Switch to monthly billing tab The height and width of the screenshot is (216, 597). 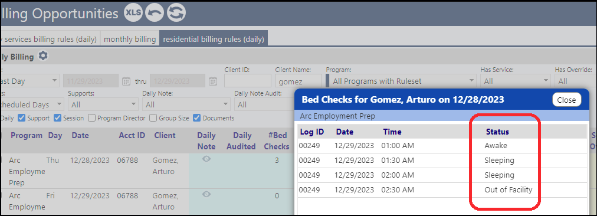pos(130,39)
